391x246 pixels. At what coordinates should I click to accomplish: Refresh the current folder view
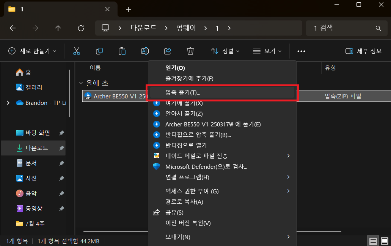[x=81, y=28]
